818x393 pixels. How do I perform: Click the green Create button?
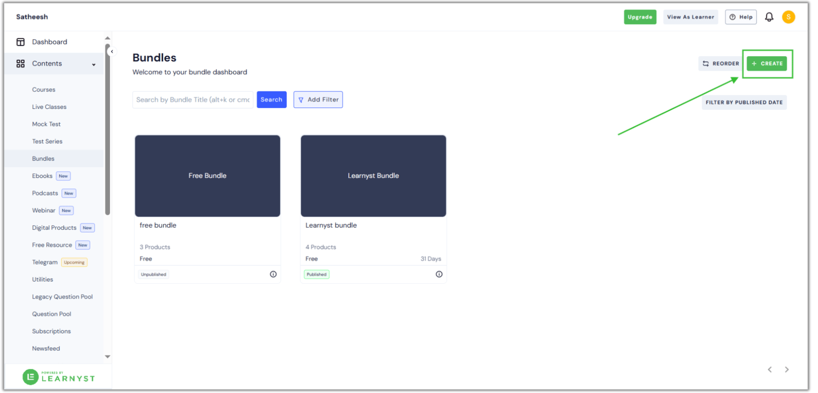(767, 64)
